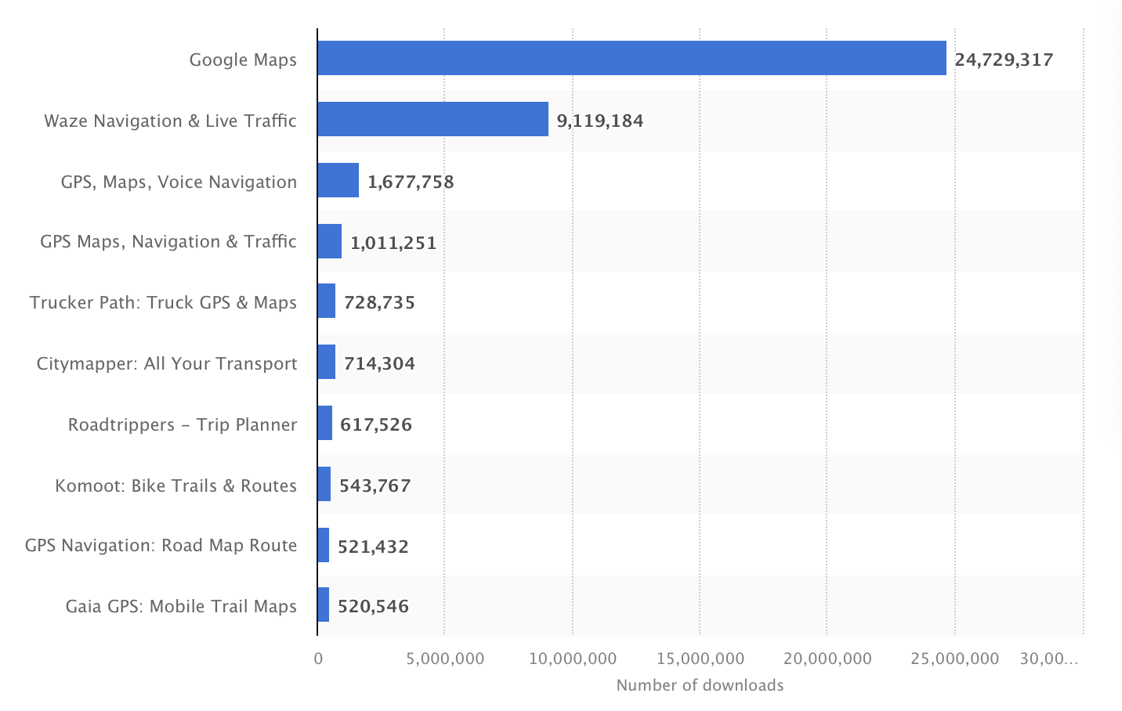Screen dimensions: 1122x711
Task: Click the value 1,677,758
Action: [x=411, y=182]
